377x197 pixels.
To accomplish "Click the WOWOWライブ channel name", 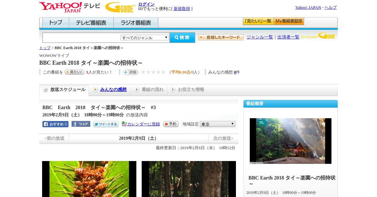I will (54, 56).
